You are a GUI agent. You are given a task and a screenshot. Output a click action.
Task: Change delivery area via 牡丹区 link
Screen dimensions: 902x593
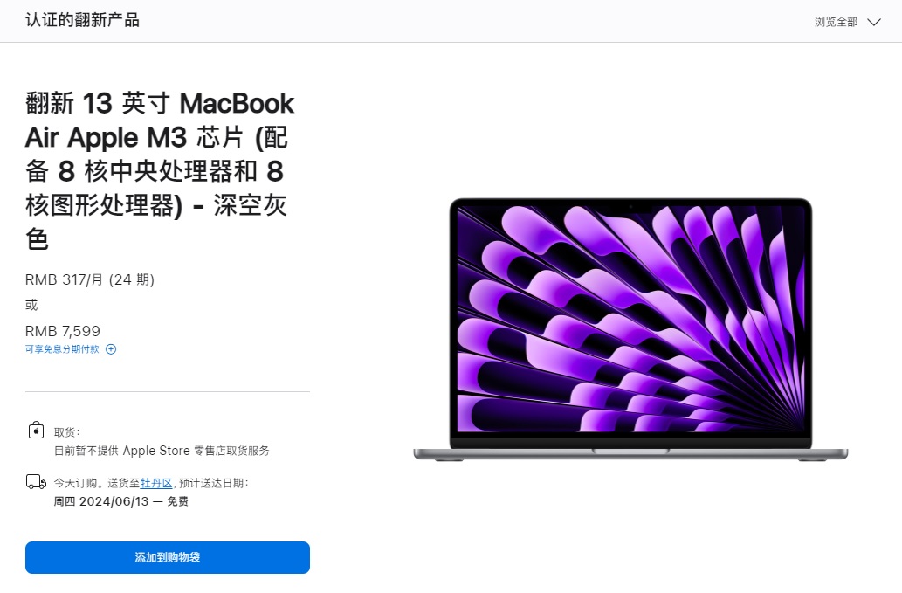coord(156,483)
